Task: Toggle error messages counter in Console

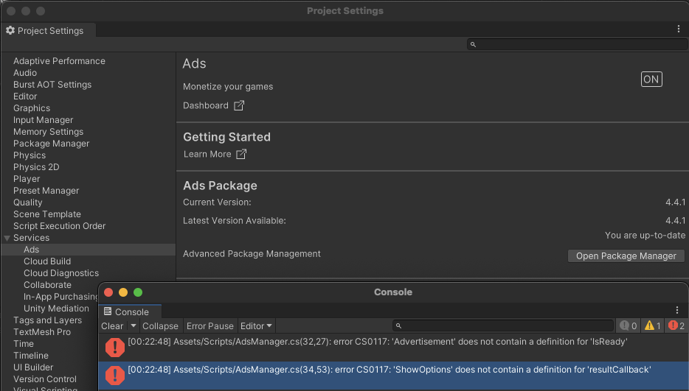Action: tap(676, 325)
